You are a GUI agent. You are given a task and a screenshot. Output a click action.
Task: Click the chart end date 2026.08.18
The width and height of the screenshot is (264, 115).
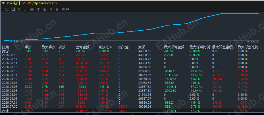(x=252, y=42)
